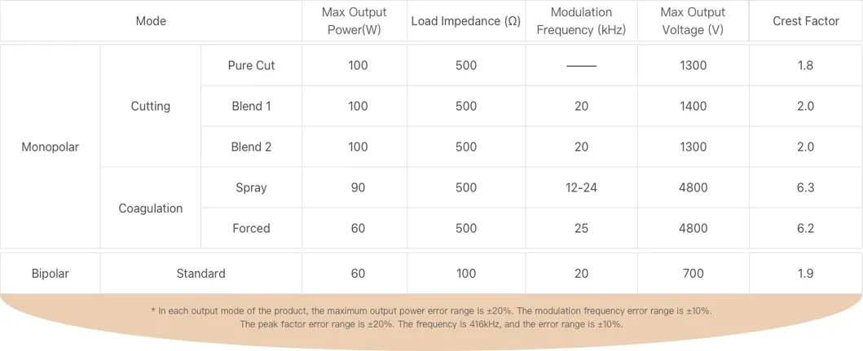Select the Standard bipolar mode cell

pos(200,274)
